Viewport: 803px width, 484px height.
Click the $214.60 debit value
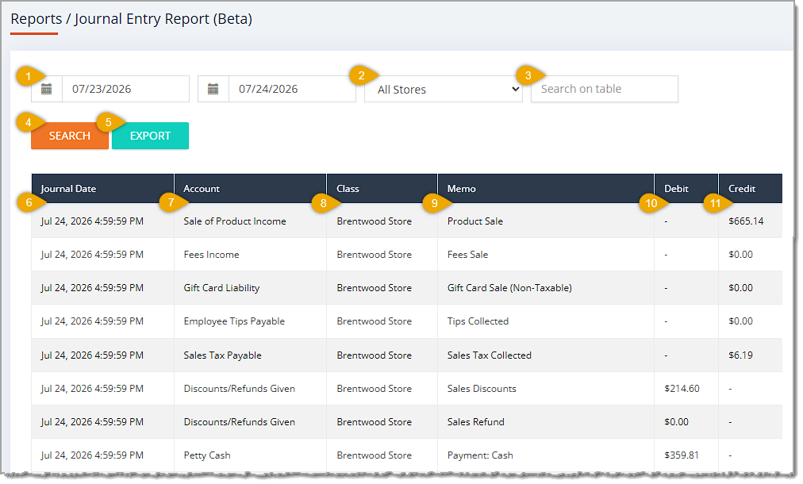click(x=682, y=389)
